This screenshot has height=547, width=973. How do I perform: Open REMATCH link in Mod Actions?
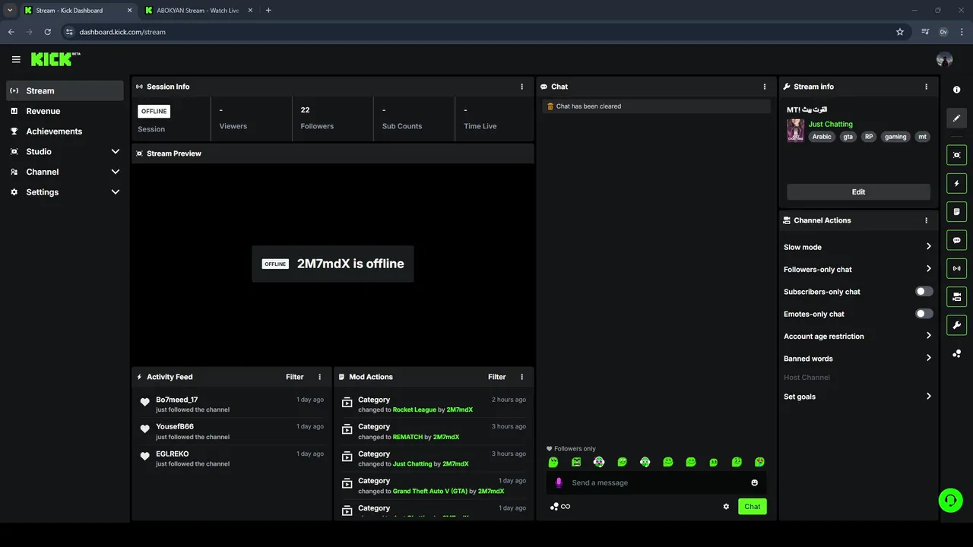click(408, 437)
